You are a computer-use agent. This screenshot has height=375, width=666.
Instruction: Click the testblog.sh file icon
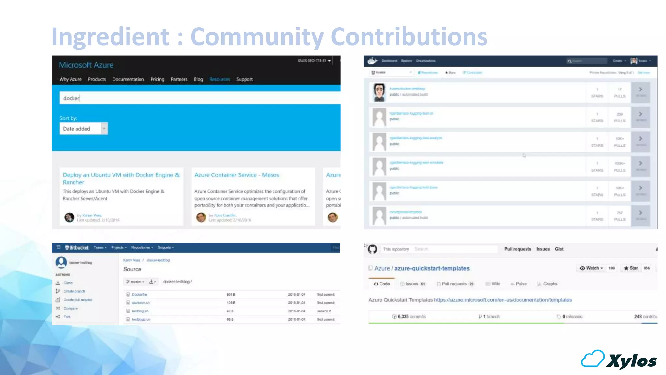click(x=128, y=311)
